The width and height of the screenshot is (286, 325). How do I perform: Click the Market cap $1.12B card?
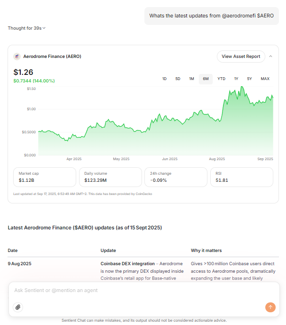45,177
